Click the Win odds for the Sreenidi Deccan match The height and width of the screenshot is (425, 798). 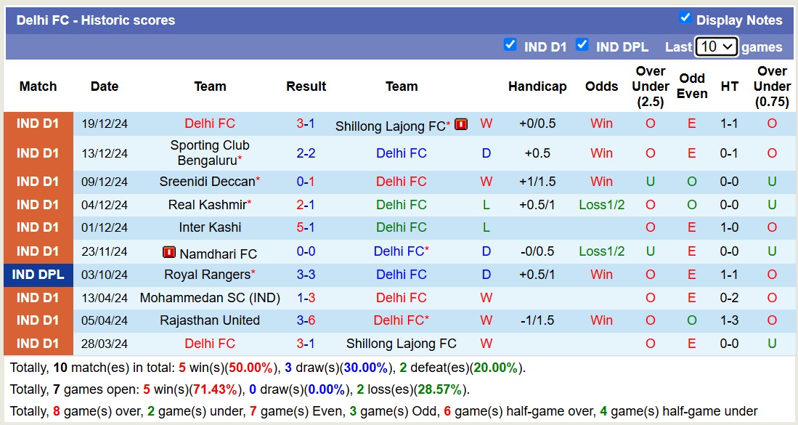click(601, 181)
